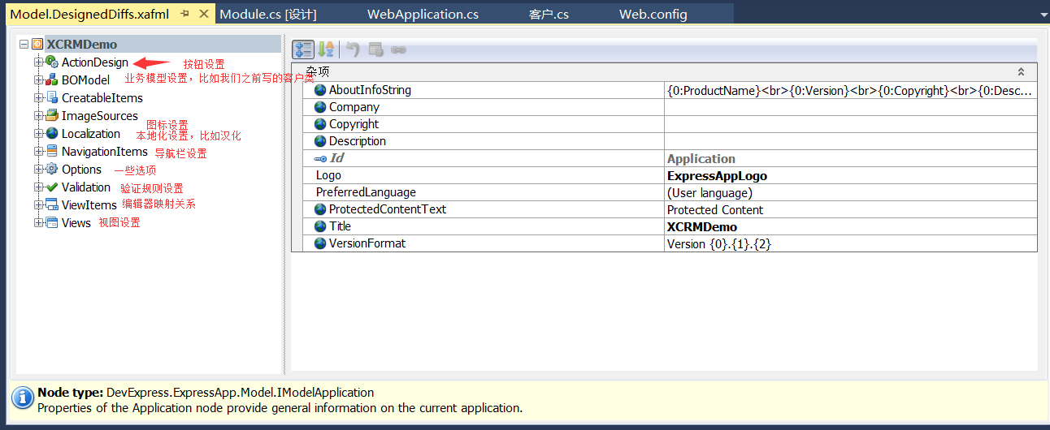
Task: Click the Localization globe icon in tree
Action: (x=52, y=134)
